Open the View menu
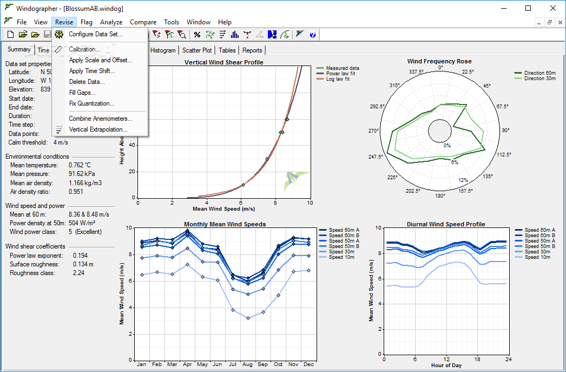This screenshot has width=566, height=372. pos(41,22)
